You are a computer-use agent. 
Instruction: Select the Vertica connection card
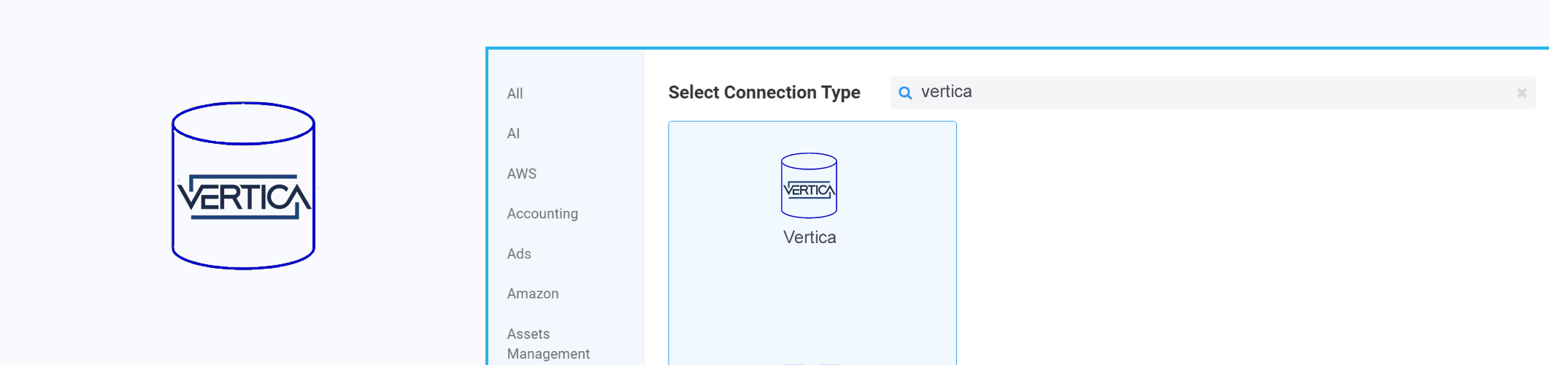pos(812,243)
